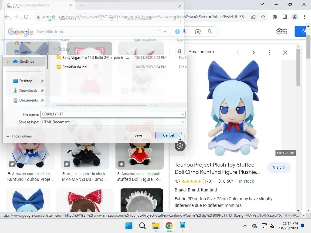Open the Kunfund Touhou Proje... result
The image size is (311, 233).
pos(30,179)
